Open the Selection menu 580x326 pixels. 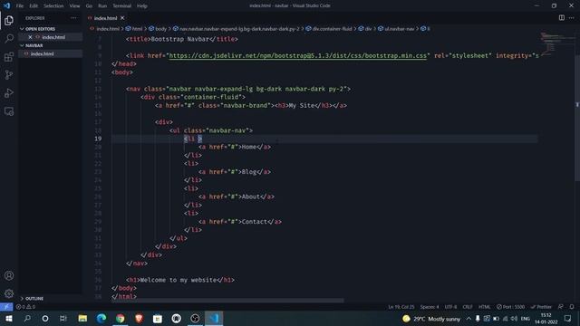point(53,6)
